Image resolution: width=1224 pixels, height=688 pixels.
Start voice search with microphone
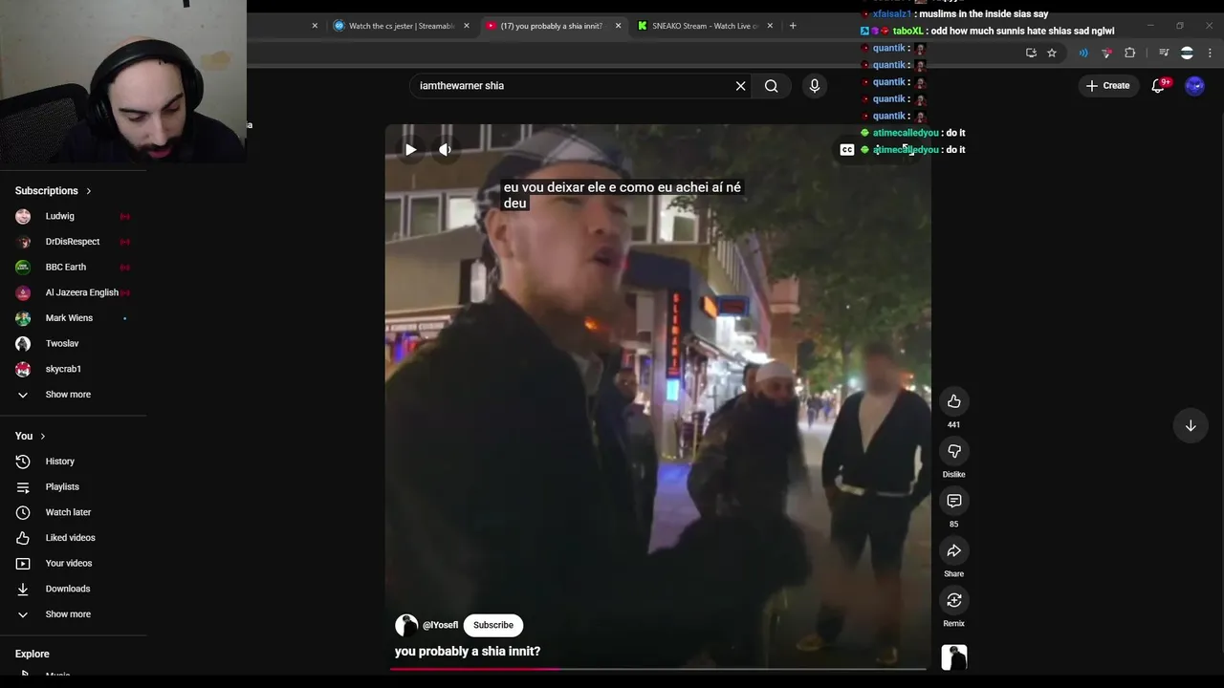click(815, 86)
